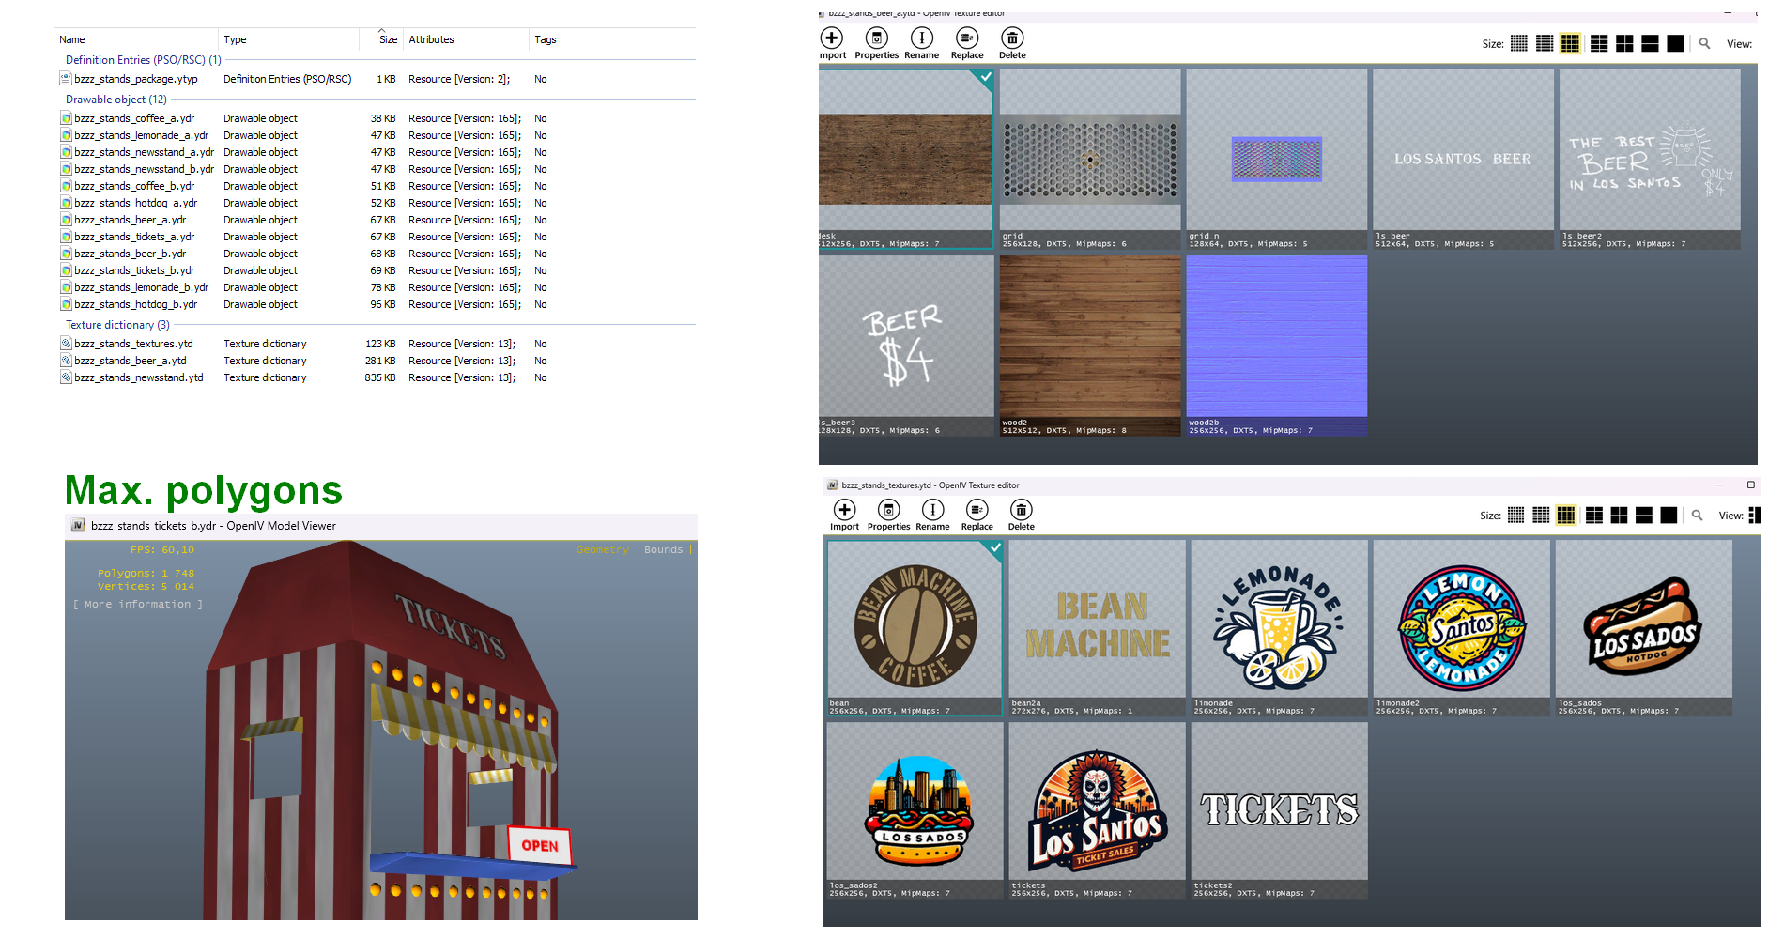Sort file list by Tags column

pyautogui.click(x=576, y=39)
